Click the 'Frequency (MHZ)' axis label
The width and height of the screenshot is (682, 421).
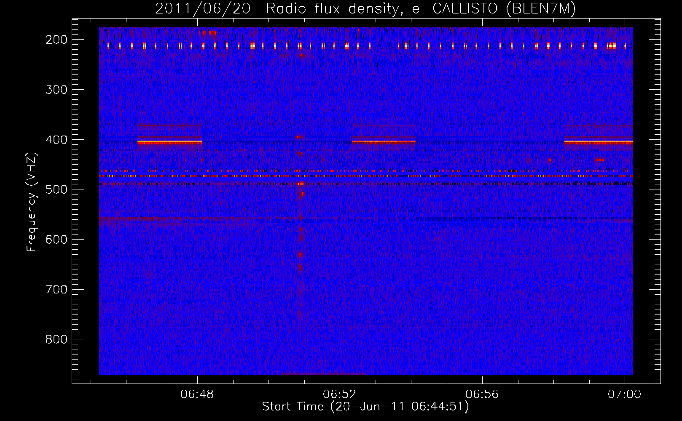32,202
